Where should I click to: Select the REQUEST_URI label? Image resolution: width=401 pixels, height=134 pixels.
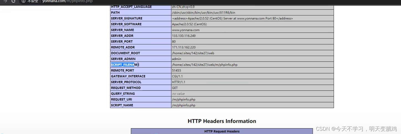pyautogui.click(x=122, y=100)
